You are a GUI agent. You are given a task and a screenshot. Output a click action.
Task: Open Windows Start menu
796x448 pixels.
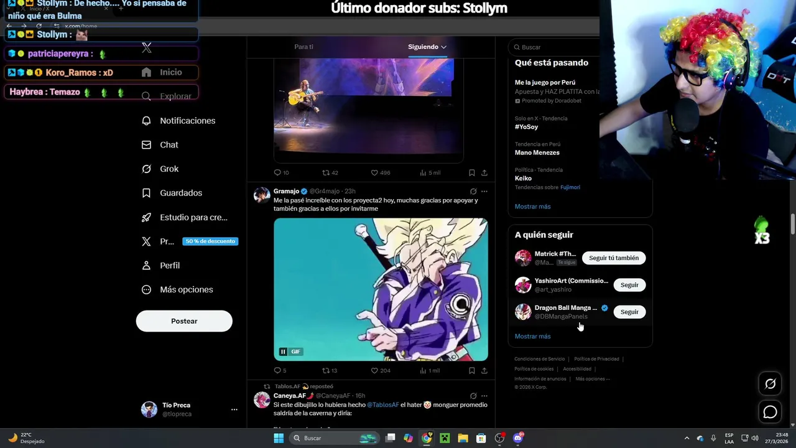click(279, 438)
